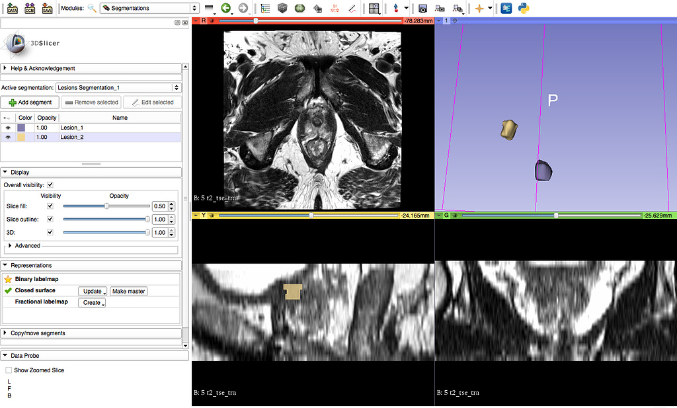Open the Active segmentation dropdown
Screen dimensions: 677x408
[175, 87]
